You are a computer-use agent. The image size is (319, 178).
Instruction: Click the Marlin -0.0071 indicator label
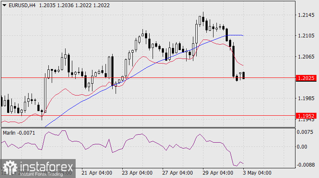pyautogui.click(x=19, y=133)
